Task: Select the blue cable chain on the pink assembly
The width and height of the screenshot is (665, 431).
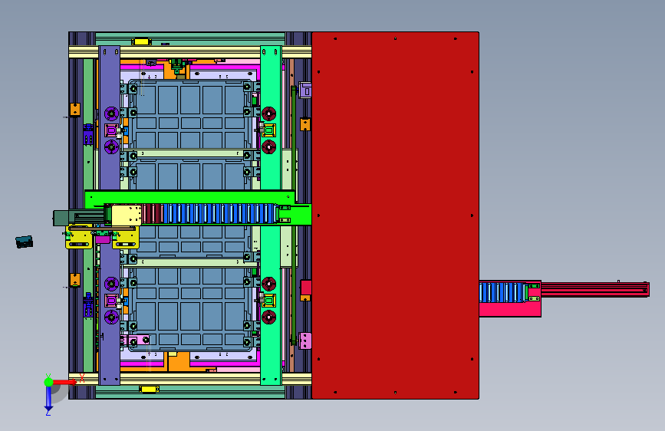Action: pyautogui.click(x=502, y=293)
